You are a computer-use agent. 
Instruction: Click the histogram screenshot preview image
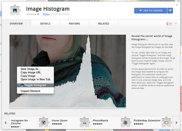click(68, 71)
